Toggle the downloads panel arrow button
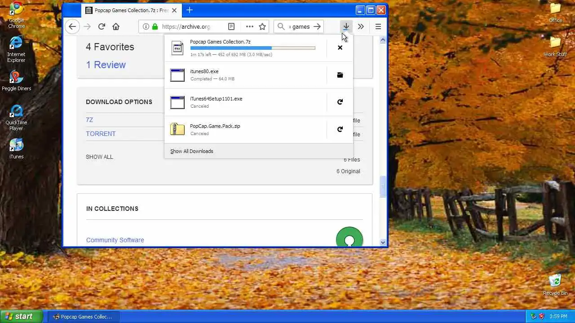This screenshot has width=575, height=323. pos(346,26)
